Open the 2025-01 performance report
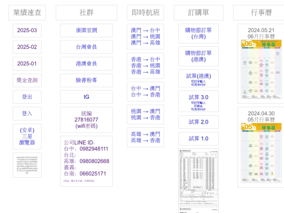This screenshot has height=213, width=284. click(x=27, y=64)
